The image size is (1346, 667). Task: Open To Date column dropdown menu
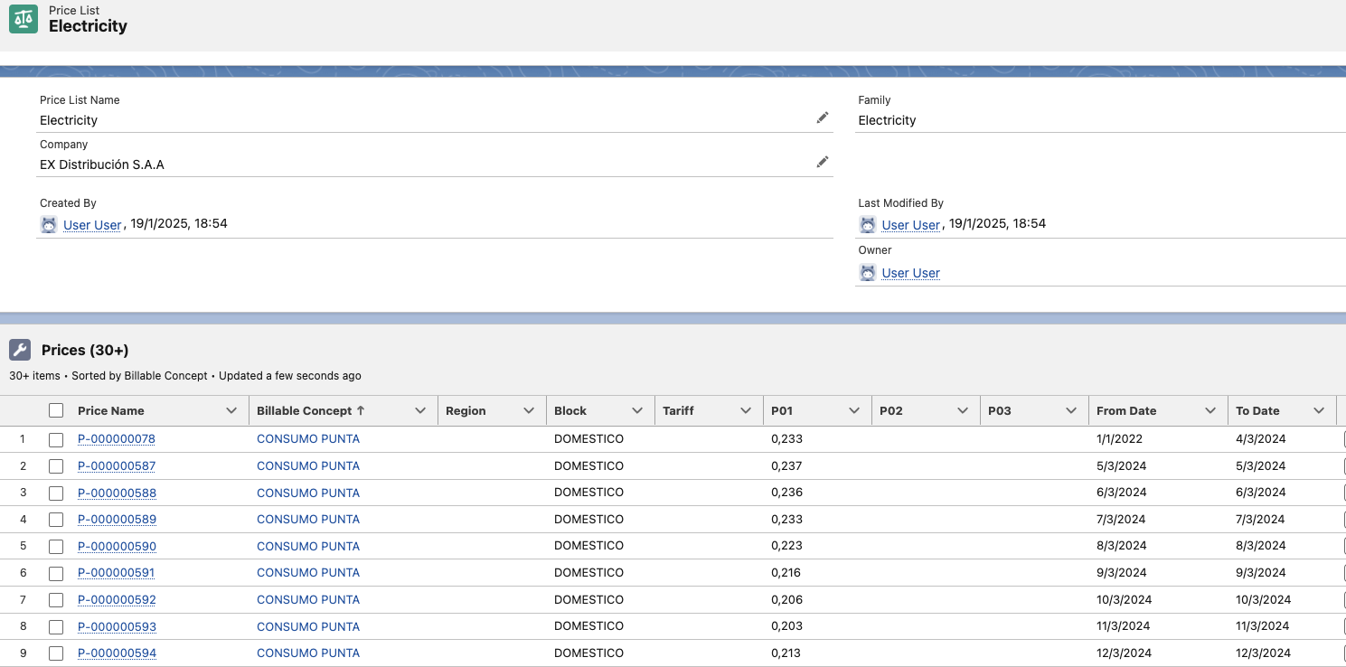[x=1319, y=410]
